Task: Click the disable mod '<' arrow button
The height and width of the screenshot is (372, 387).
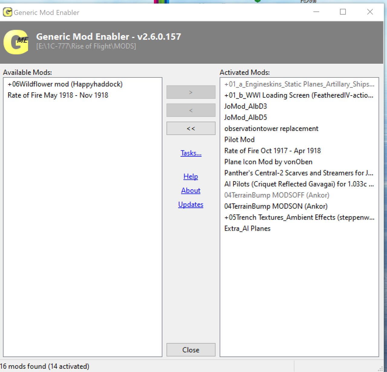Action: tap(191, 110)
